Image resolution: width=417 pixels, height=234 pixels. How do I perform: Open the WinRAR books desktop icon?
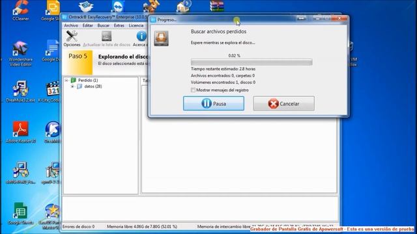pyautogui.click(x=217, y=6)
